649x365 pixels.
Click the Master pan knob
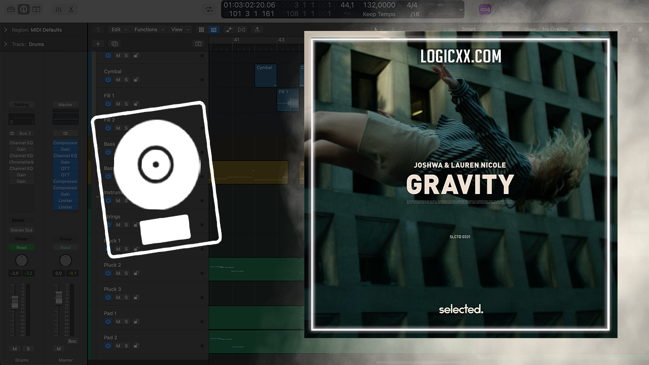coord(65,261)
